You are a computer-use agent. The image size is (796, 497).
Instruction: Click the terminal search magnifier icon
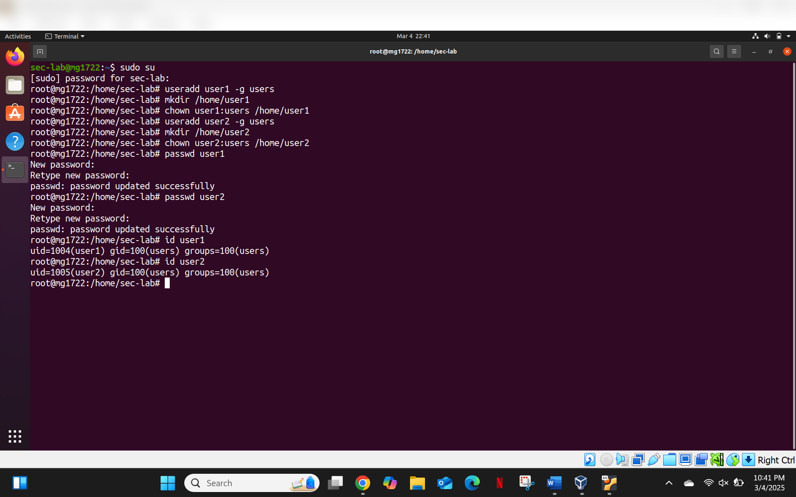point(716,51)
